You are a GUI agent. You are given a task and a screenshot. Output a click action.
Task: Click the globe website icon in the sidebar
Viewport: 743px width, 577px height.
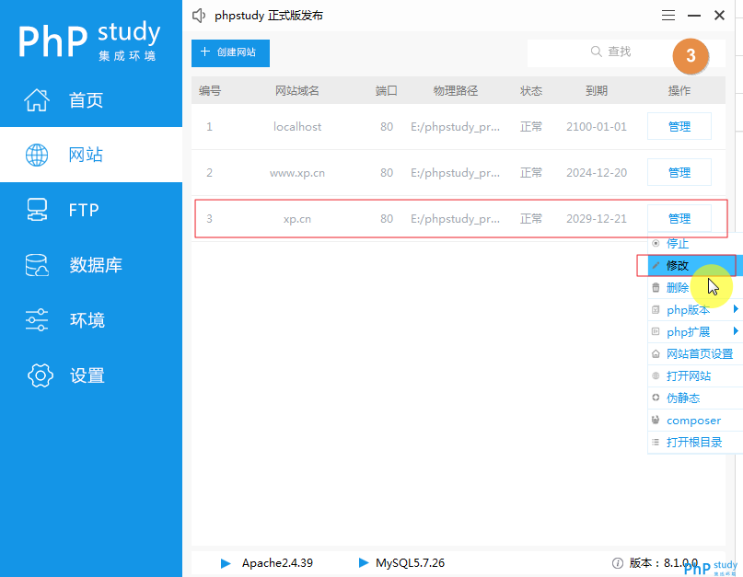click(37, 155)
